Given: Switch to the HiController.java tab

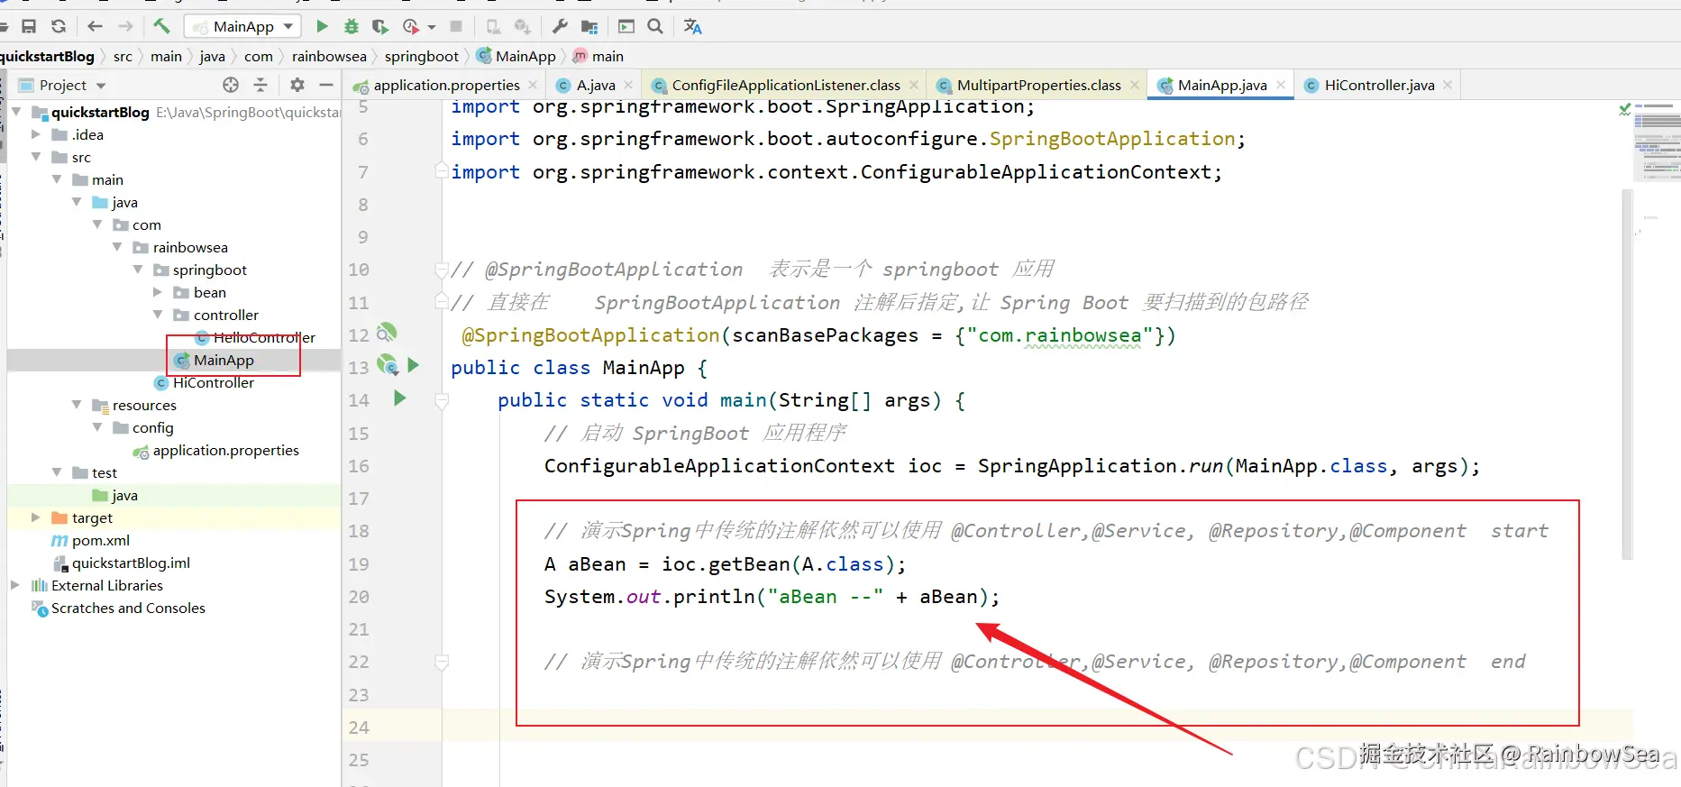Looking at the screenshot, I should [x=1379, y=85].
